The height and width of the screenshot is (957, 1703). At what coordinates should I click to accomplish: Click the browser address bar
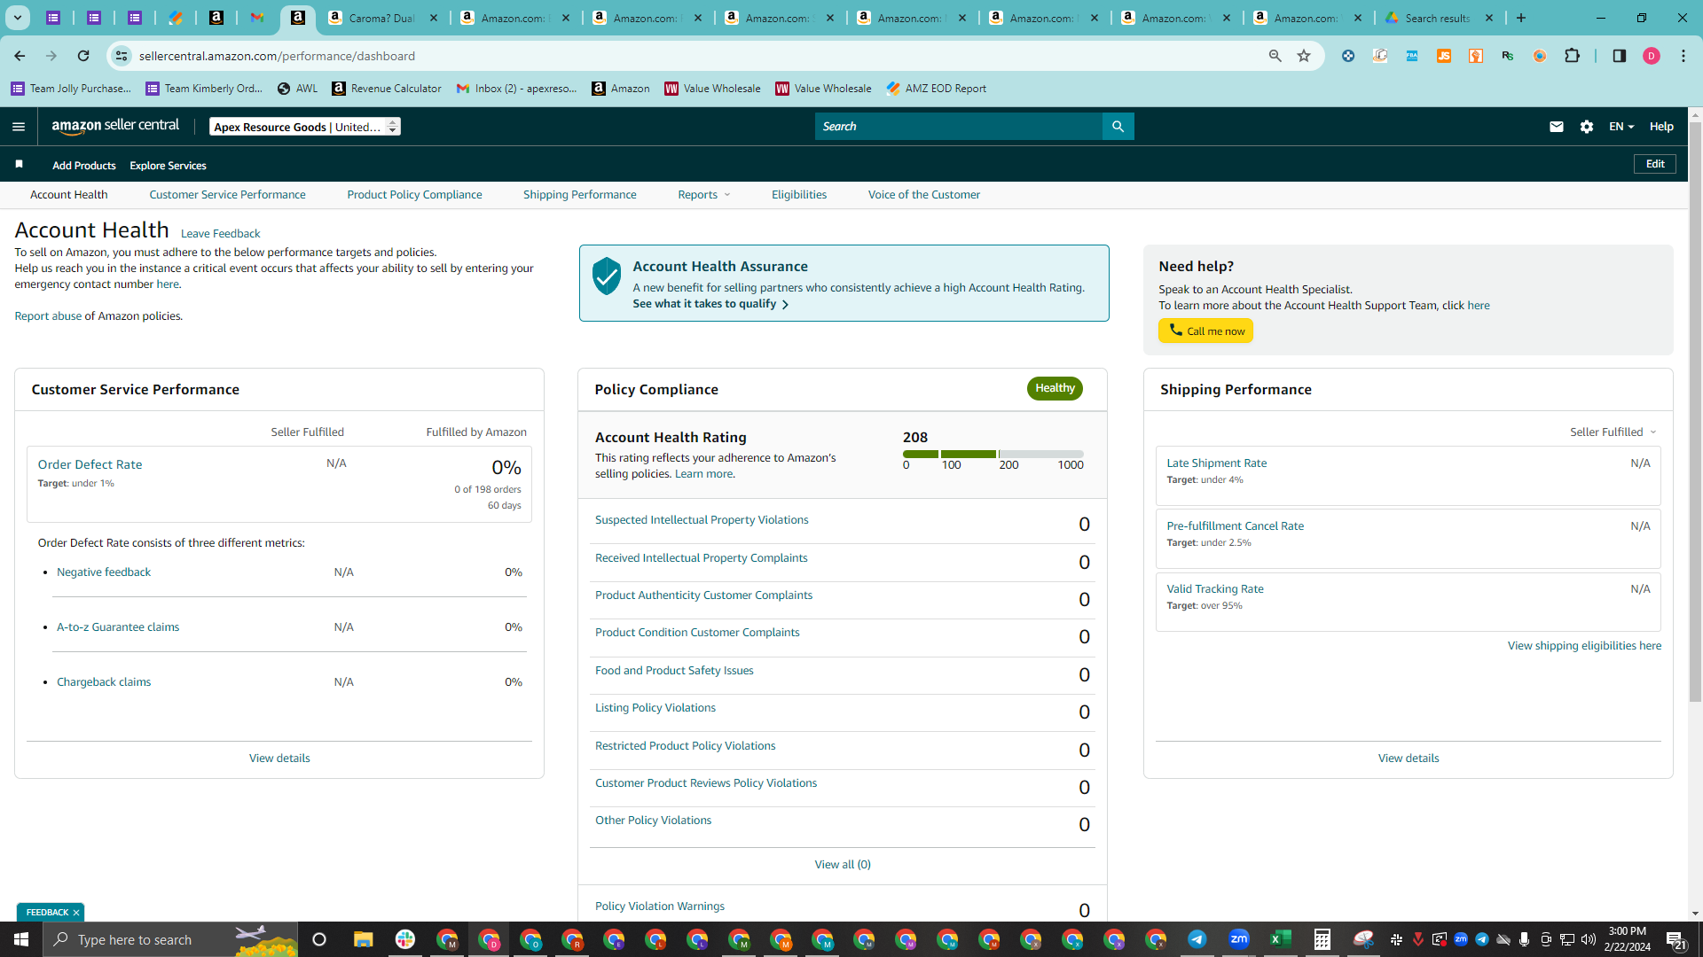coord(692,56)
